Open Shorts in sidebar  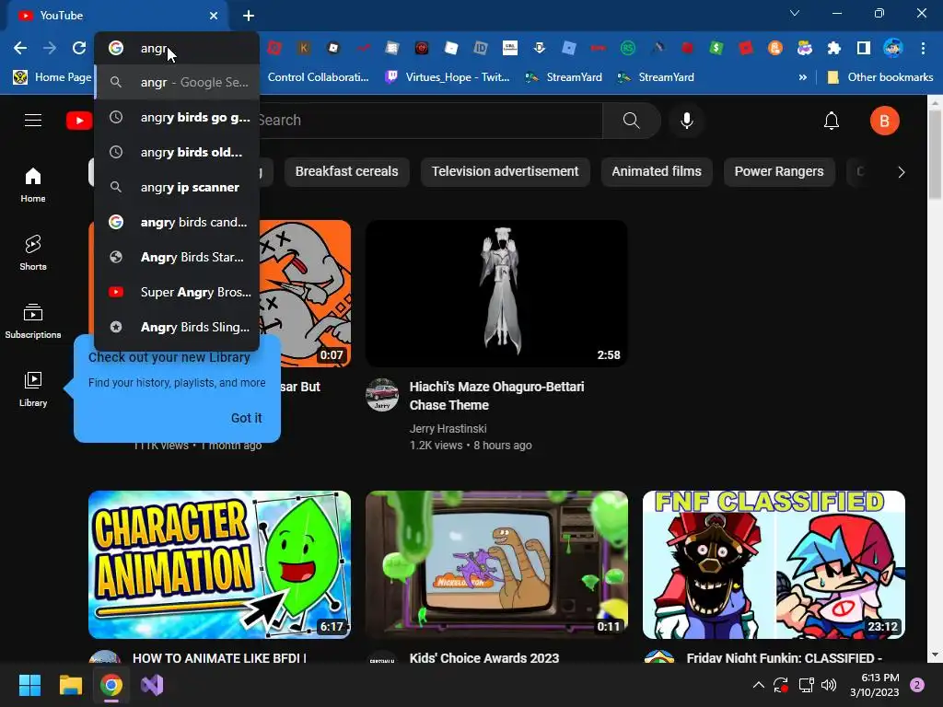33,252
